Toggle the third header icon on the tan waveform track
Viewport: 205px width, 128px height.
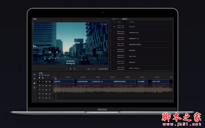coord(46,90)
